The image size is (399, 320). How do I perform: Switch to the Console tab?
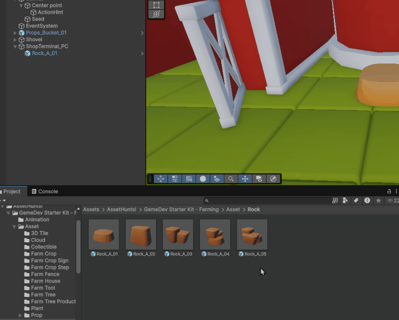point(44,191)
